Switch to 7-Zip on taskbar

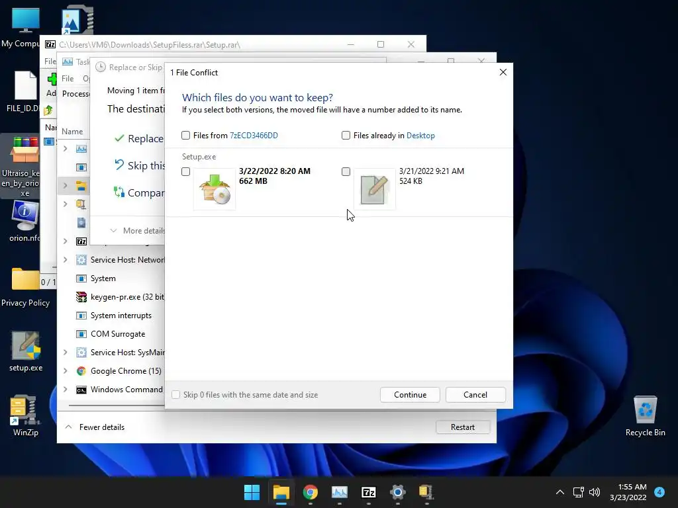point(368,492)
